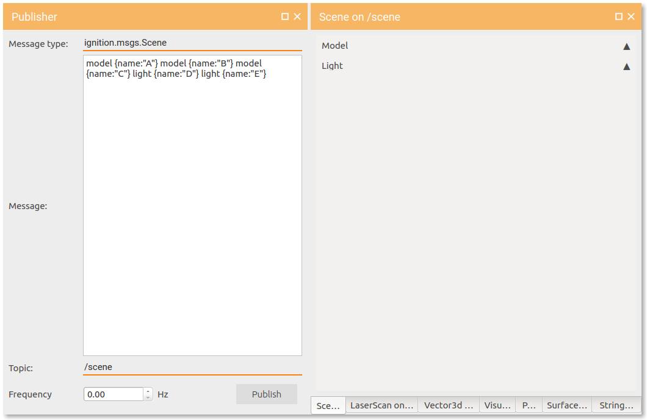The width and height of the screenshot is (647, 420).
Task: Undock the Scene on /scene panel
Action: [x=618, y=16]
